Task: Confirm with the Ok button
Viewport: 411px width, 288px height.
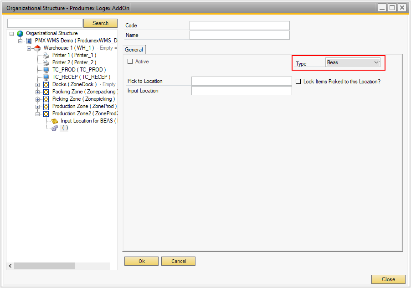Action: 142,261
